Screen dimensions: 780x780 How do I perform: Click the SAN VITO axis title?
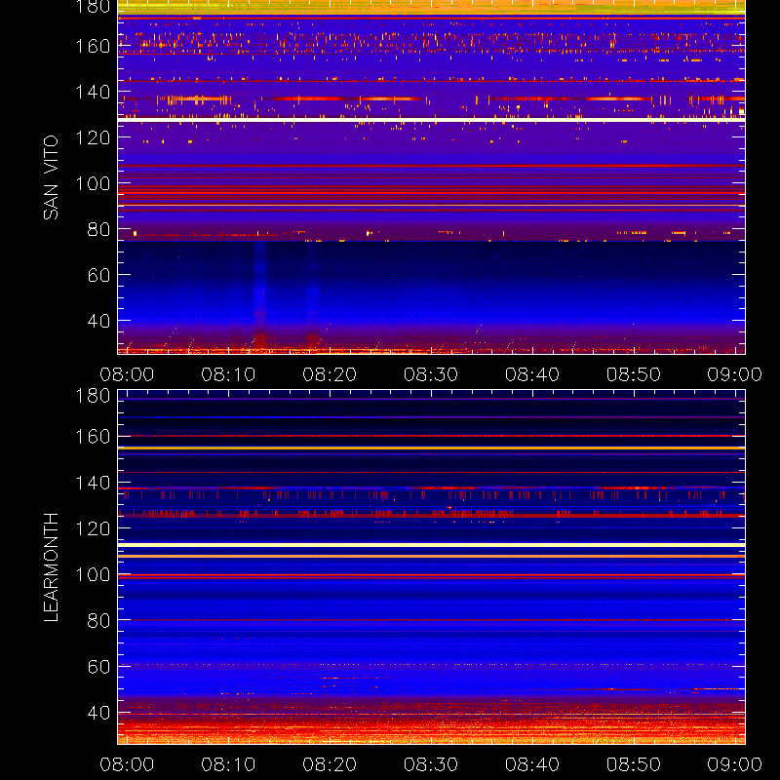click(51, 177)
